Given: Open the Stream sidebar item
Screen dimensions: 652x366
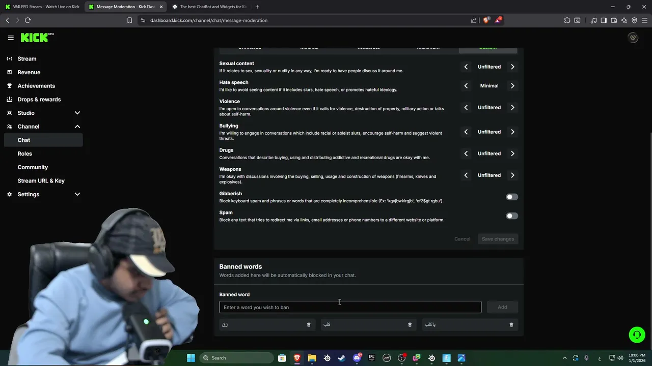Looking at the screenshot, I should (x=43, y=58).
